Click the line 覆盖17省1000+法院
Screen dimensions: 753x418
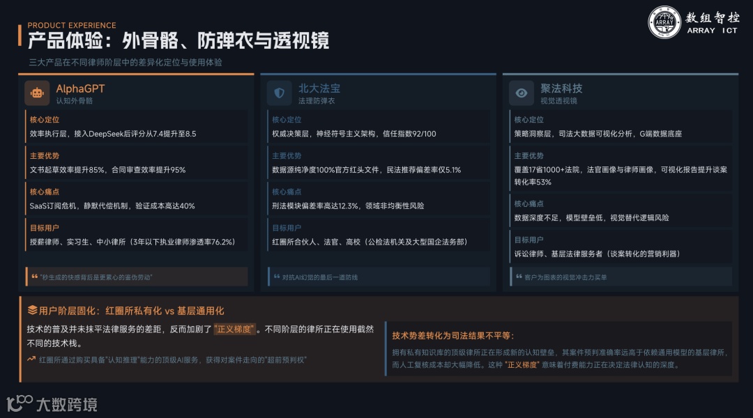pyautogui.click(x=621, y=176)
